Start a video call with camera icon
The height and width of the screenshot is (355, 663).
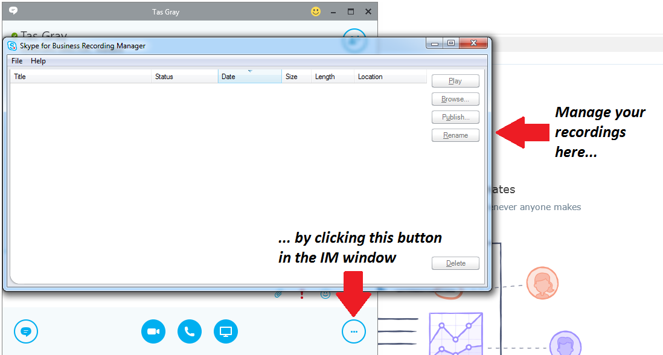pos(153,331)
